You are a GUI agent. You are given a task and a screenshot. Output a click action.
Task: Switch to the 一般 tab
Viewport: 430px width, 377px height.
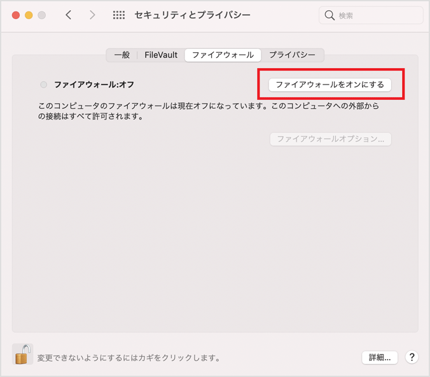[122, 55]
